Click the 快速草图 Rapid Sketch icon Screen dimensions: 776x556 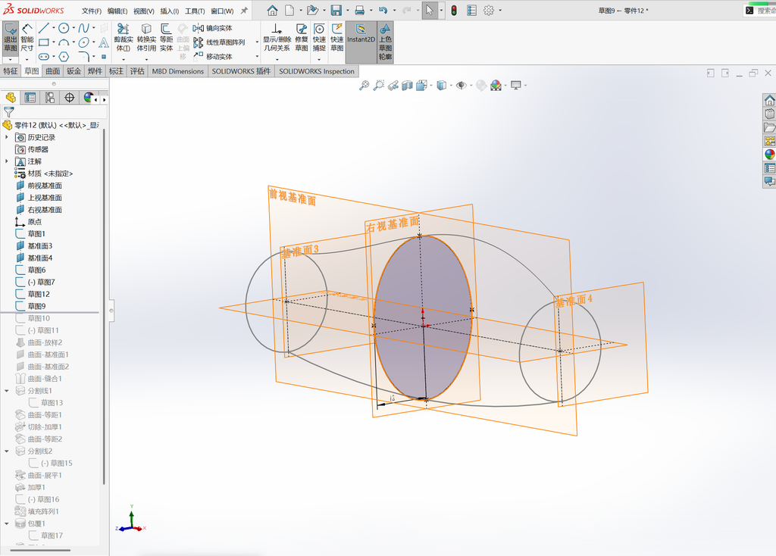337,38
